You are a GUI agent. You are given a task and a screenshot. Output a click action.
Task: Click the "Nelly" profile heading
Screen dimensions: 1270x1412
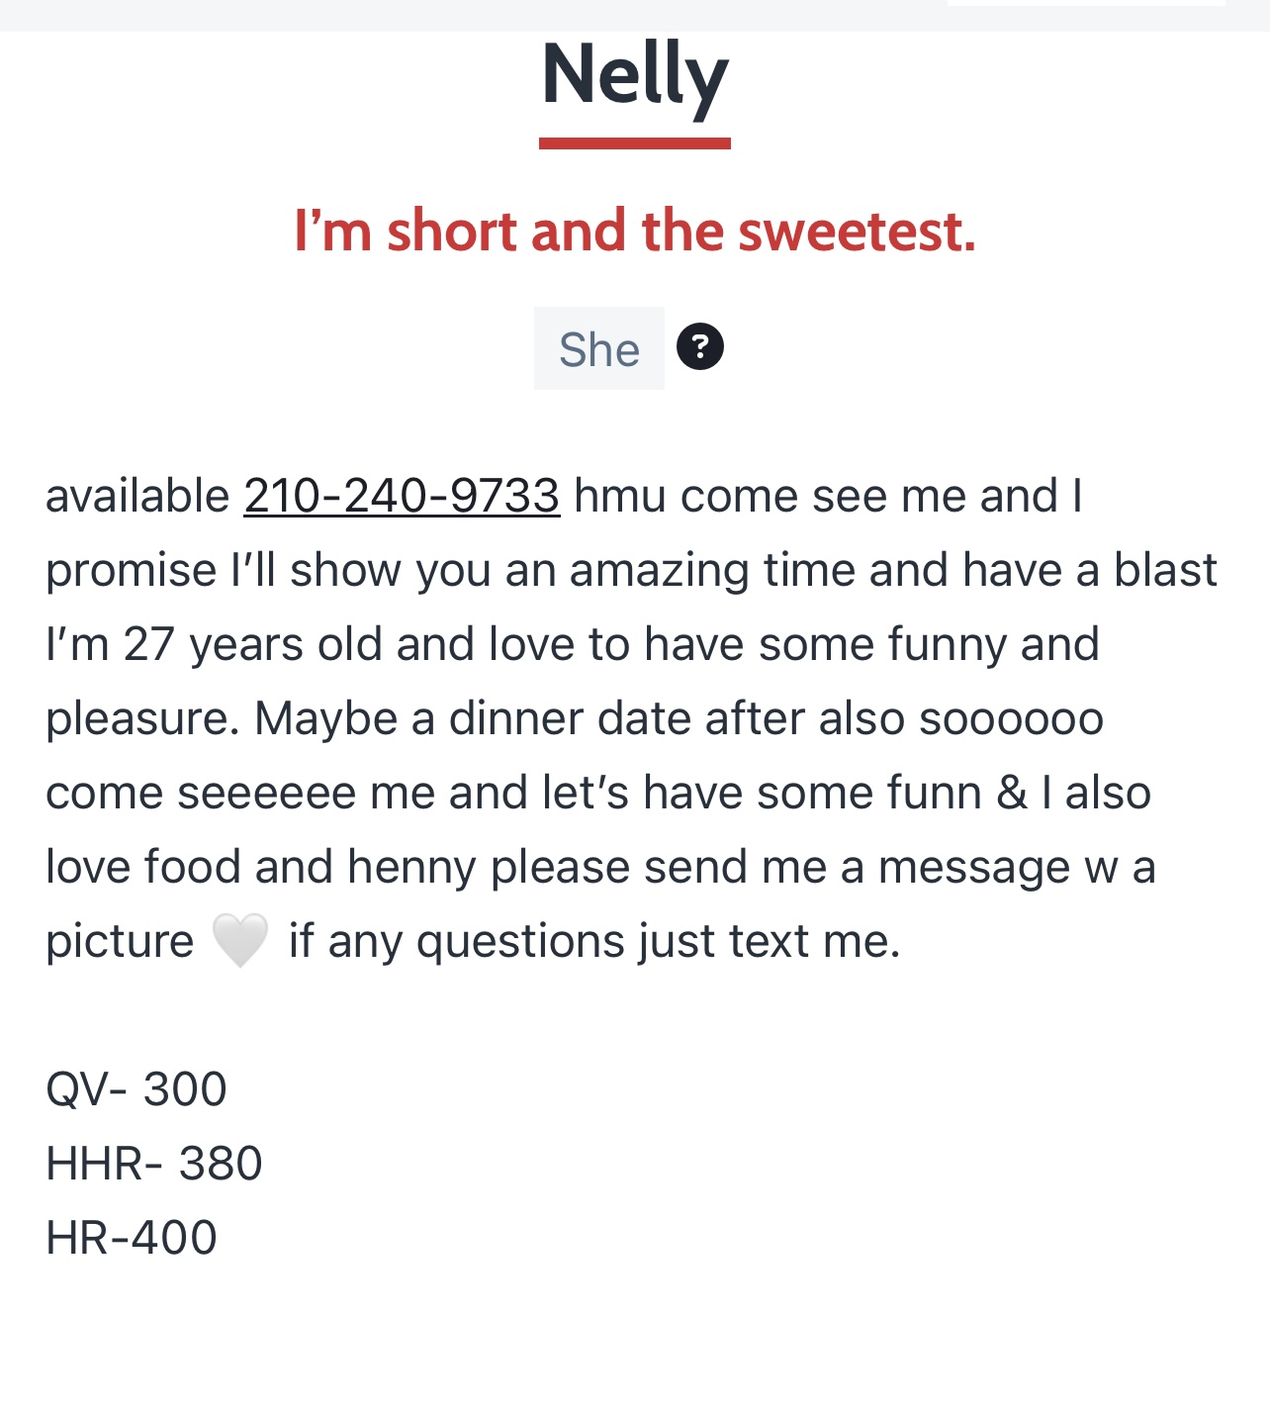pyautogui.click(x=635, y=75)
